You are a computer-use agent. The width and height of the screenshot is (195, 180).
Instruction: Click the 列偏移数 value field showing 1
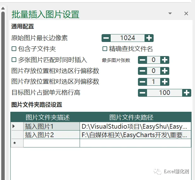point(154,82)
